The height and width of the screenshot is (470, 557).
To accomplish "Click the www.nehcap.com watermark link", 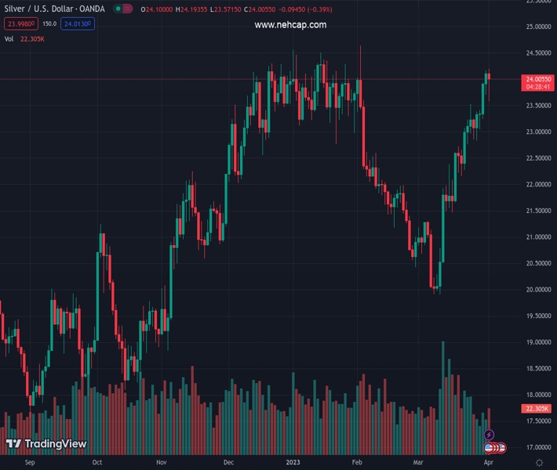I will pos(290,25).
